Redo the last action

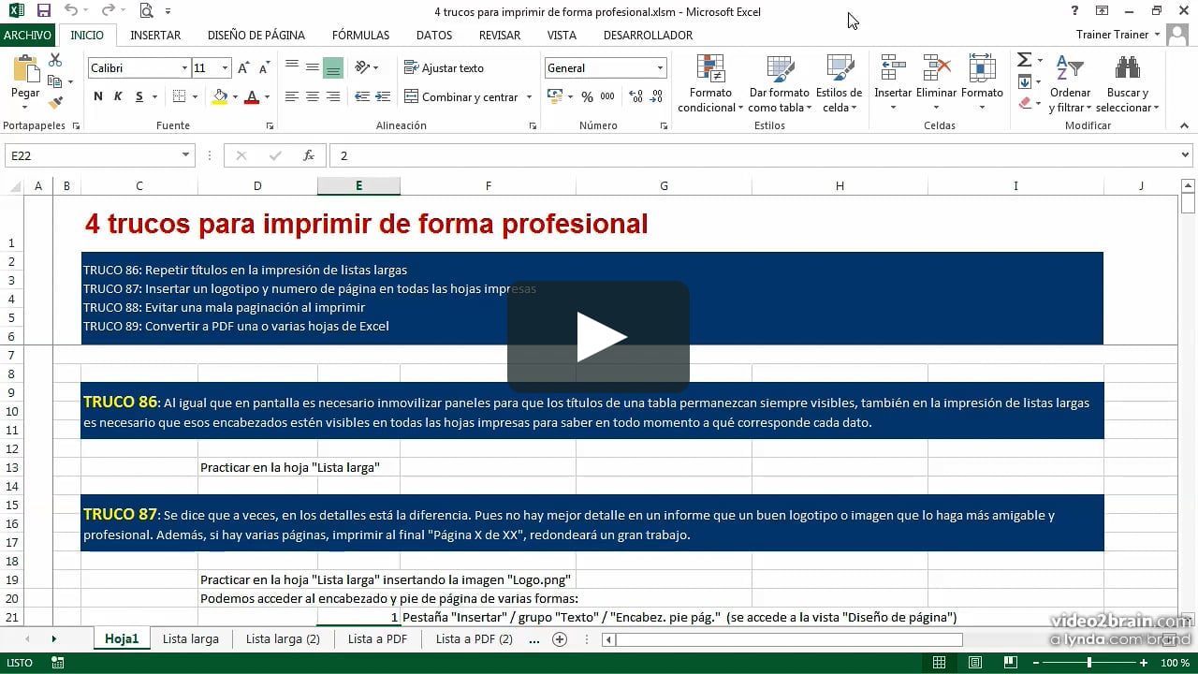[108, 11]
